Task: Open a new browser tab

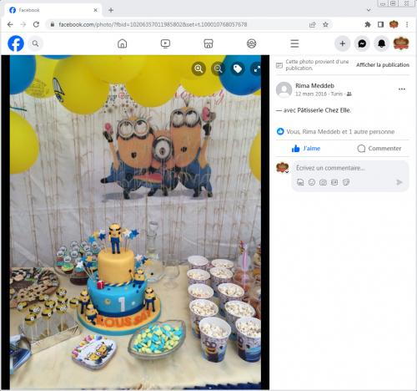Action: tap(111, 10)
